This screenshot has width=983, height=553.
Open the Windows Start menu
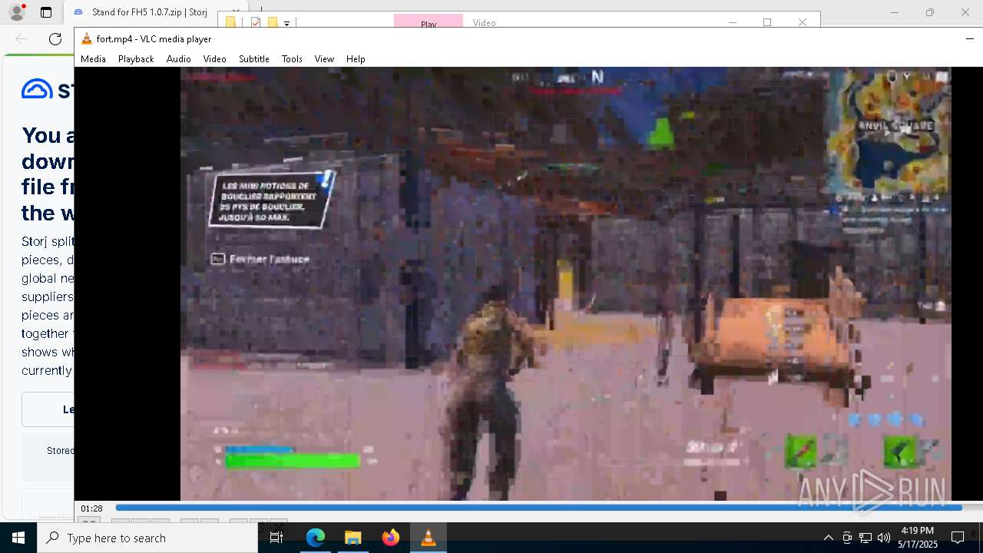[18, 538]
